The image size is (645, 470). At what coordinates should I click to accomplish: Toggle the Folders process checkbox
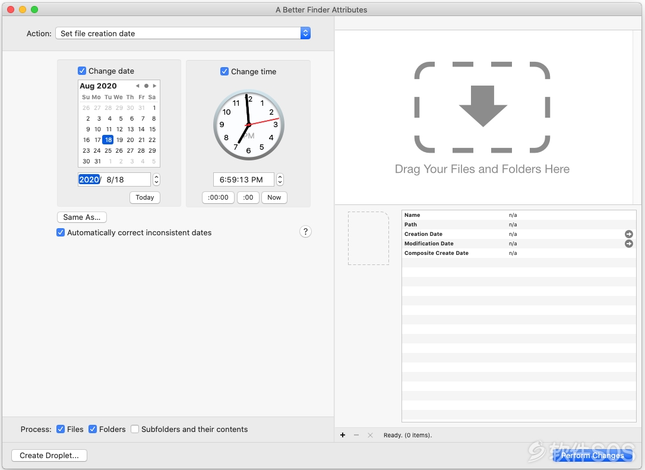click(x=93, y=429)
